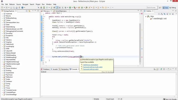
Task: Click the Back navigation arrow in toolbar
Action: click(106, 7)
